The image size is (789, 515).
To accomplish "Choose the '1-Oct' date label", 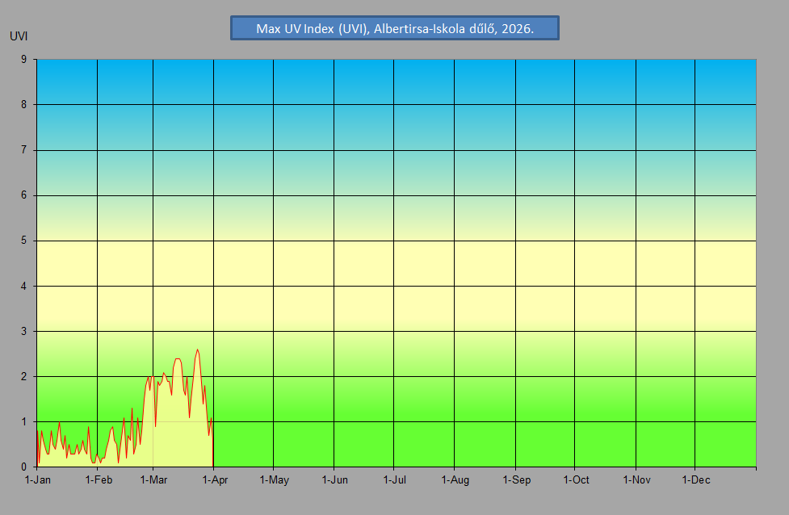I will tap(575, 480).
